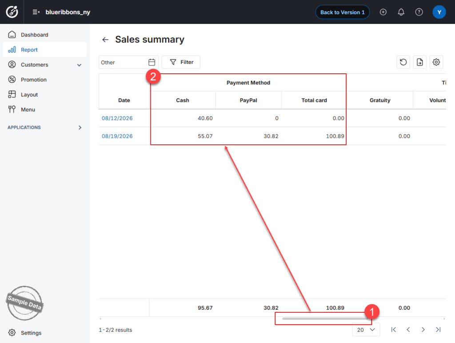
Task: Open notifications bell
Action: pos(401,12)
